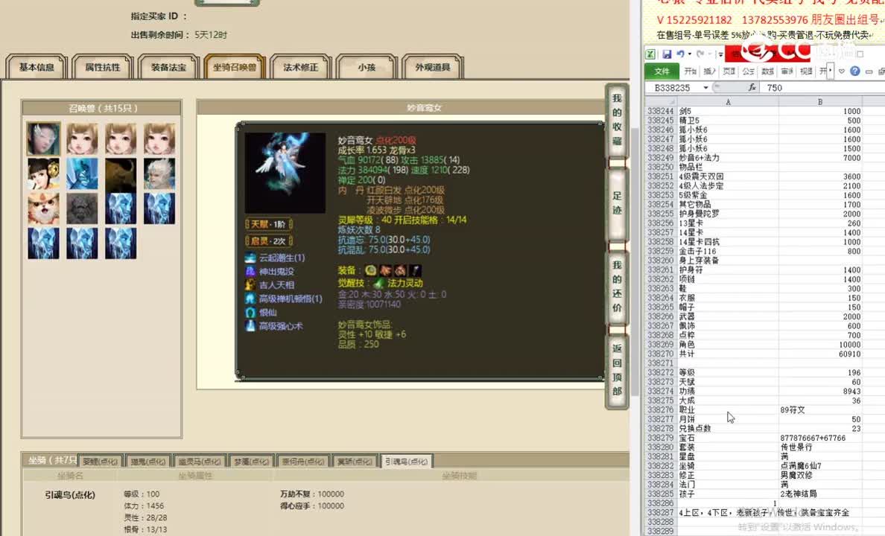Click the cell with value 60910
This screenshot has width=885, height=536.
tap(820, 354)
